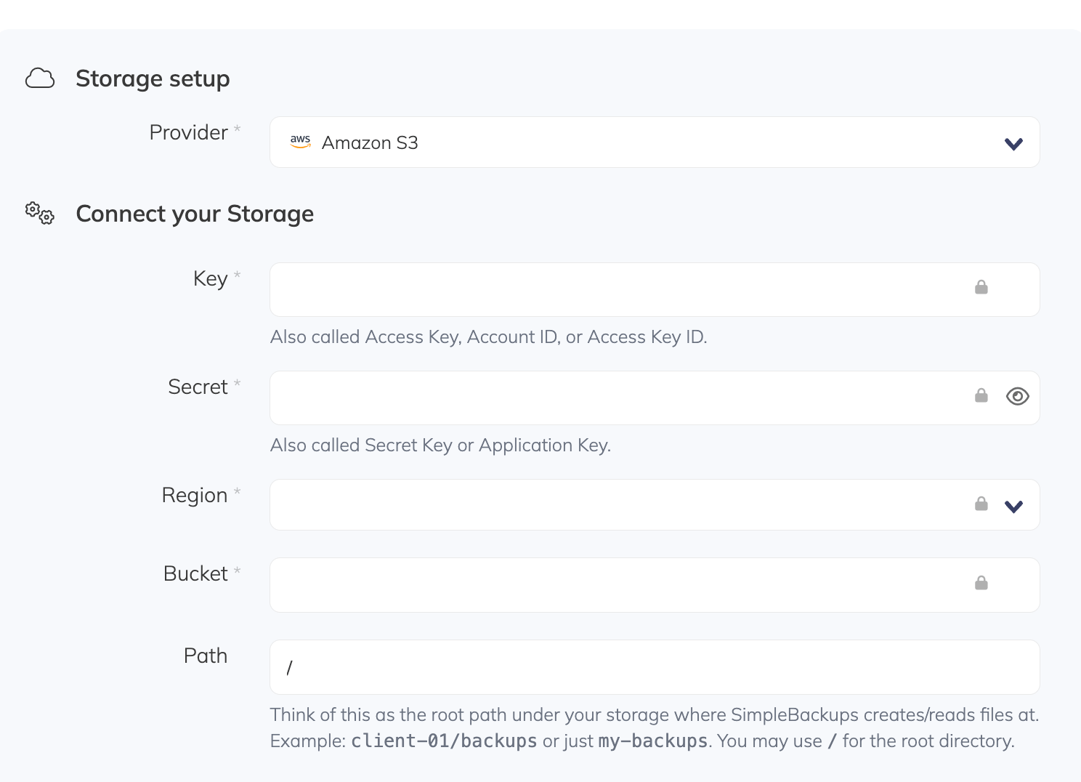The image size is (1081, 782).
Task: Click the my-backups code snippet
Action: pos(652,741)
